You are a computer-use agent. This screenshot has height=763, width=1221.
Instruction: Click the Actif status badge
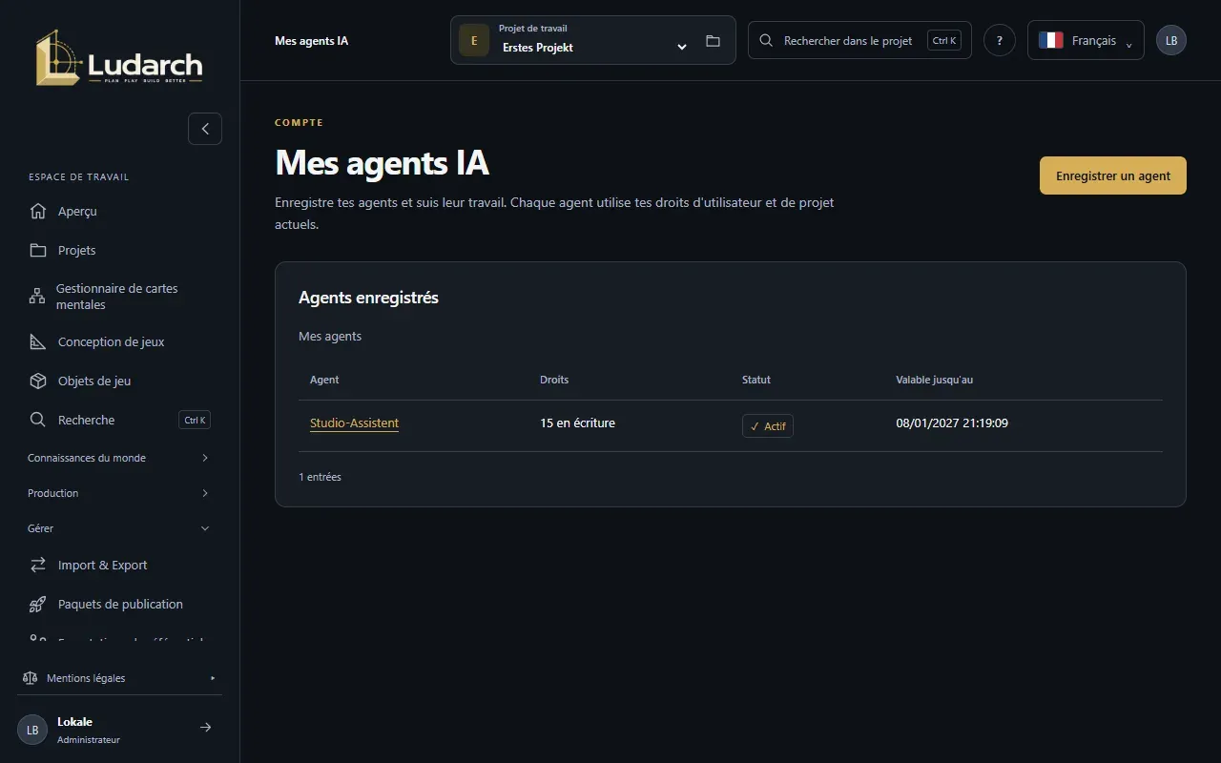(768, 426)
